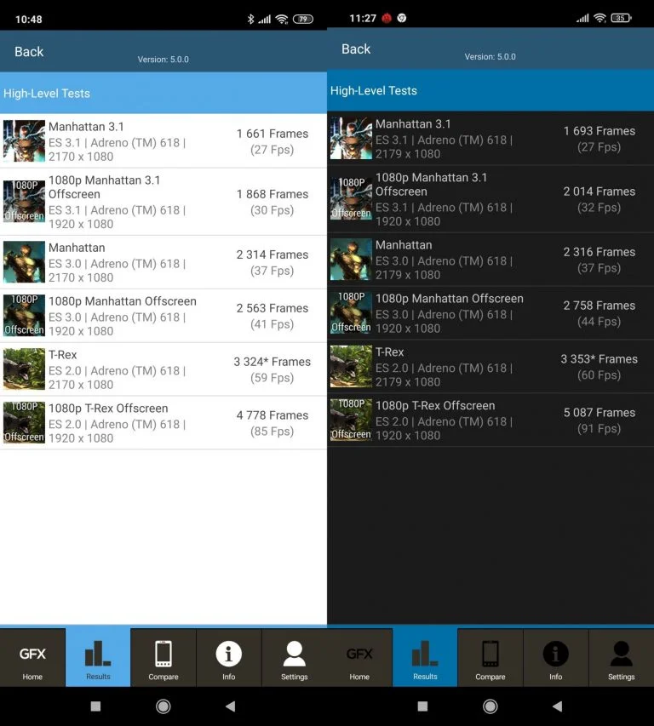The width and height of the screenshot is (654, 726).
Task: Tap Android back triangle in right navigation bar
Action: pos(557,706)
